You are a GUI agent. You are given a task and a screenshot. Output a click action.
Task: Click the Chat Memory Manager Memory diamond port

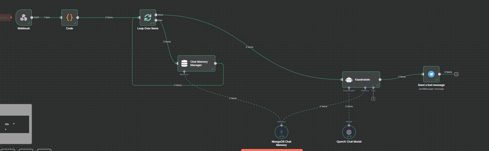pyautogui.click(x=184, y=71)
